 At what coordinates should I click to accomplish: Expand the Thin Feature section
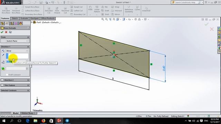[x=28, y=85]
